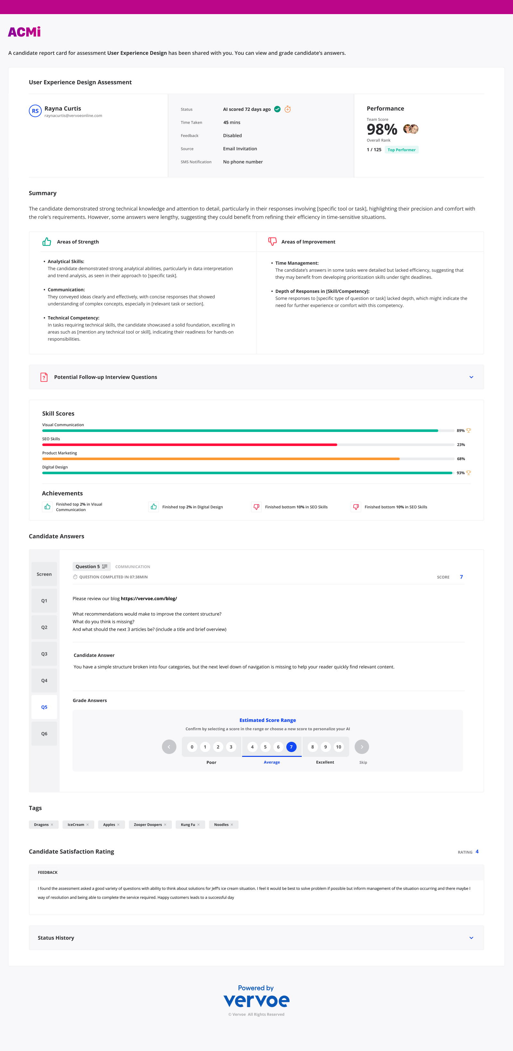513x1051 pixels.
Task: Open the Q1 answer tab
Action: (44, 600)
